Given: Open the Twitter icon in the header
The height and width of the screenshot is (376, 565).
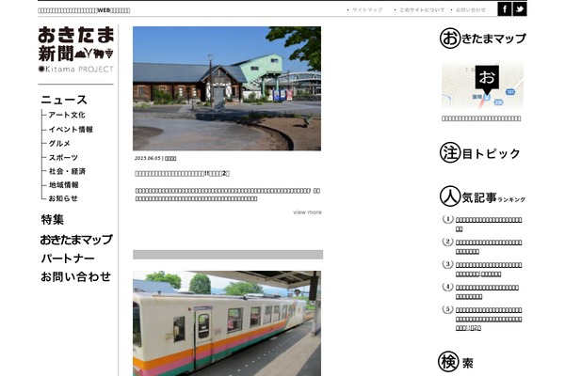Looking at the screenshot, I should click(520, 9).
